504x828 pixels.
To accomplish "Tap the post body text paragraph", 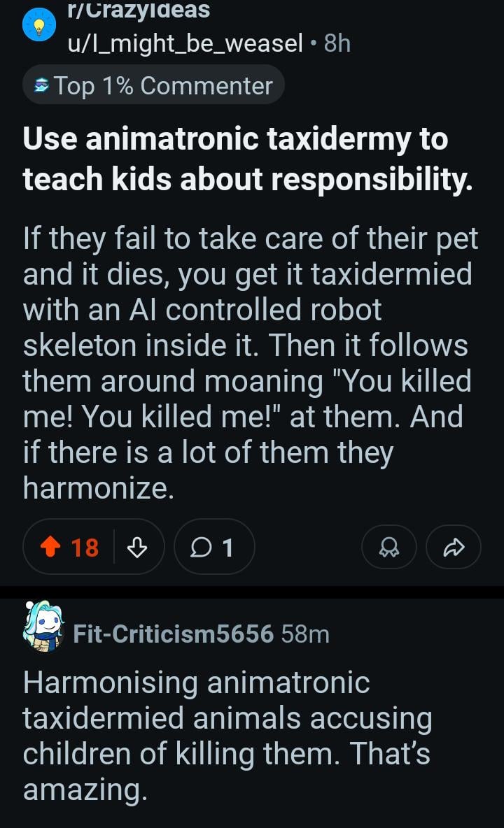I will point(251,364).
